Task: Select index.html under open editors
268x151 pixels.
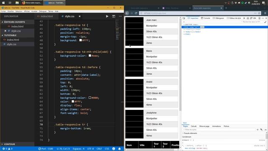Action: [x=17, y=26]
